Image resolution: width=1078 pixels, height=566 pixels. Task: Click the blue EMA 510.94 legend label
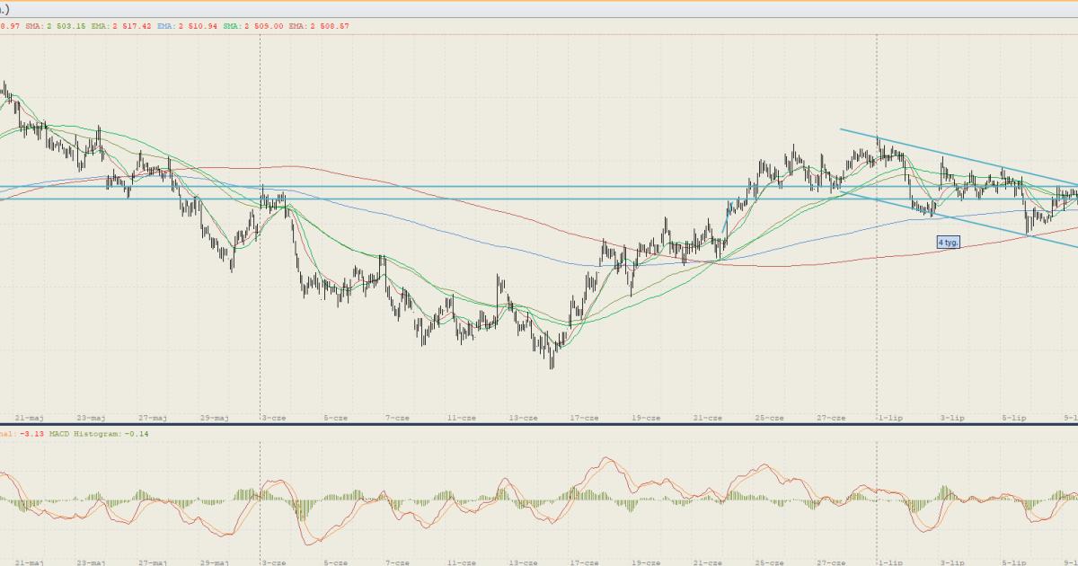coord(187,26)
